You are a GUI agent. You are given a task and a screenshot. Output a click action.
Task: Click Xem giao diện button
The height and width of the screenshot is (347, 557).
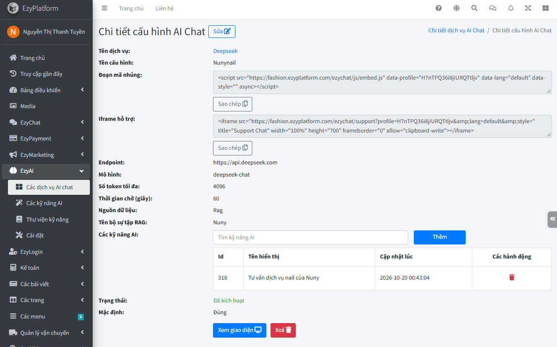pos(240,330)
